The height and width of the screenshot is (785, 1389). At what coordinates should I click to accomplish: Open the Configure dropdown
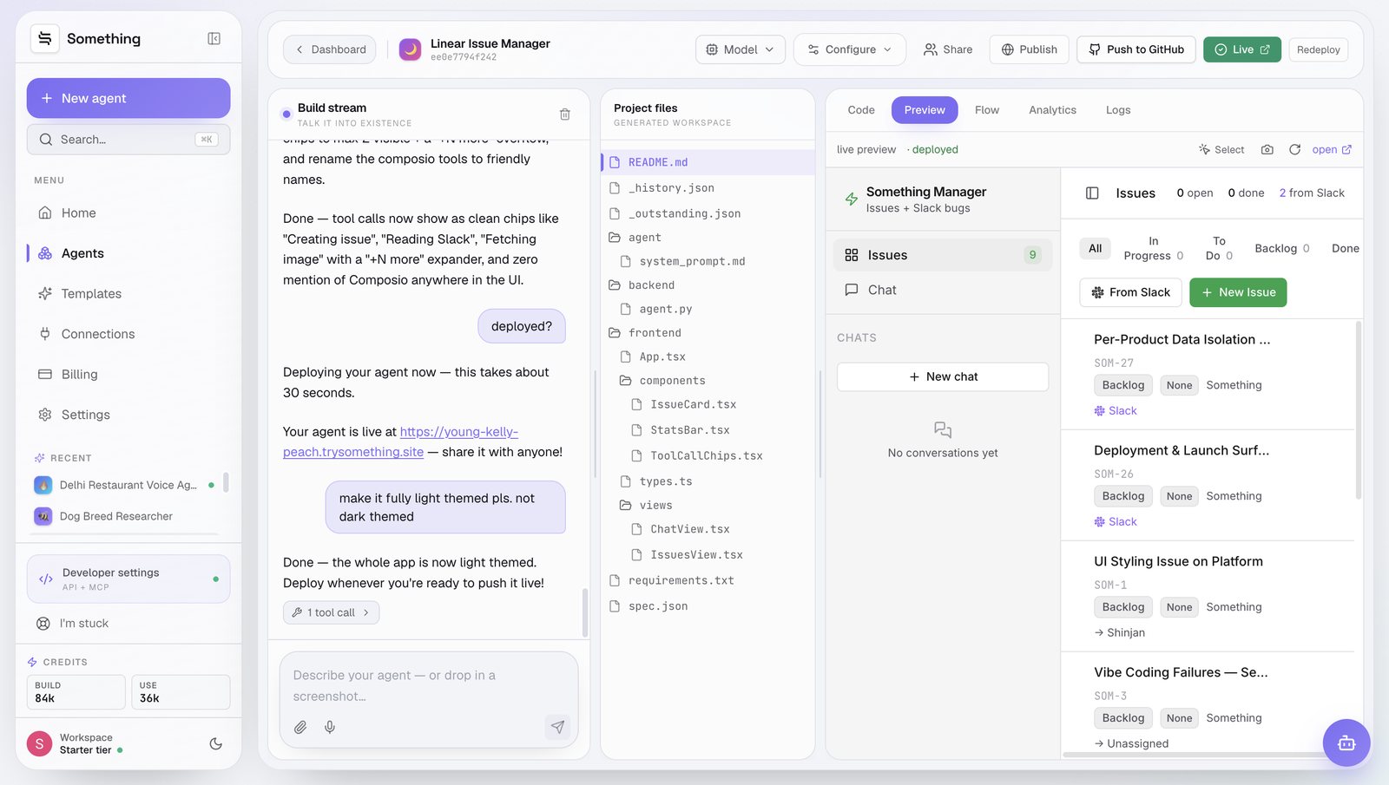click(x=849, y=49)
